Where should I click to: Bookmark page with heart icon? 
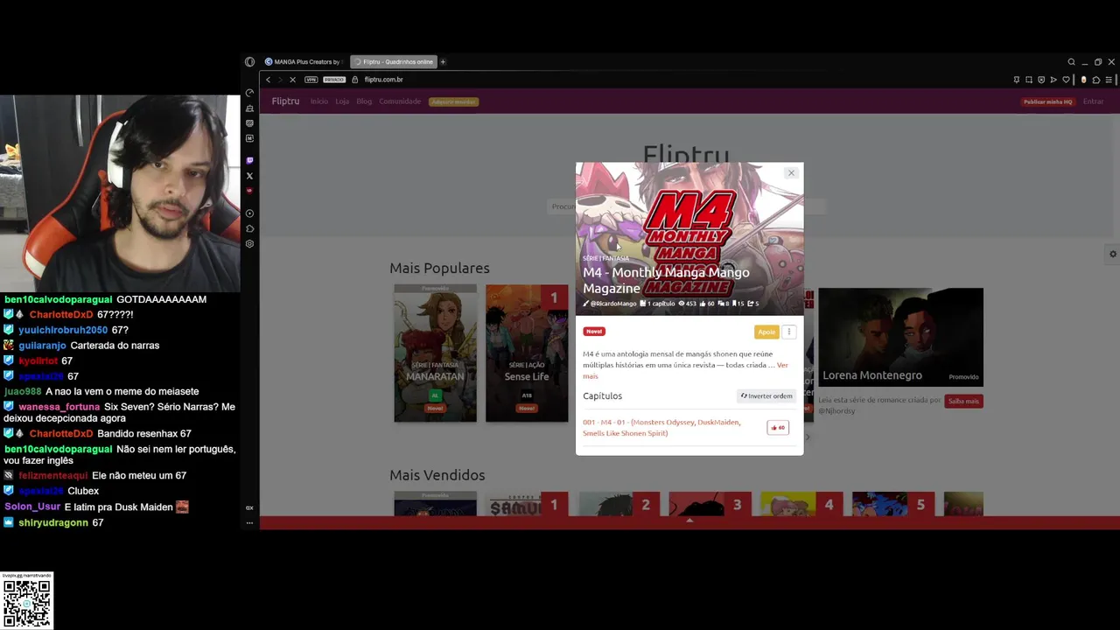tap(1066, 80)
